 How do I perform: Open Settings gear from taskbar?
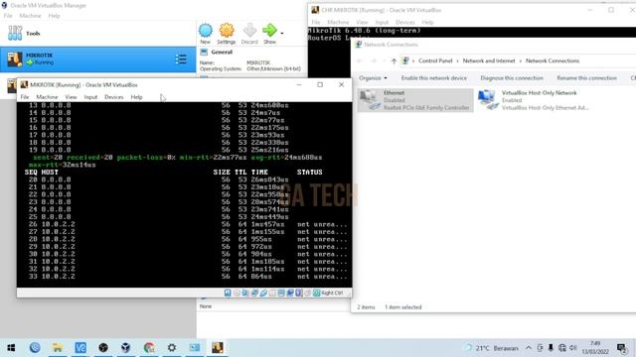172,348
